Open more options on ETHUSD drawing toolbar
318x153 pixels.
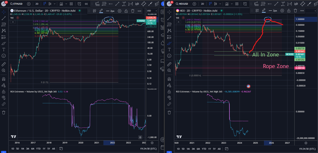click(139, 11)
